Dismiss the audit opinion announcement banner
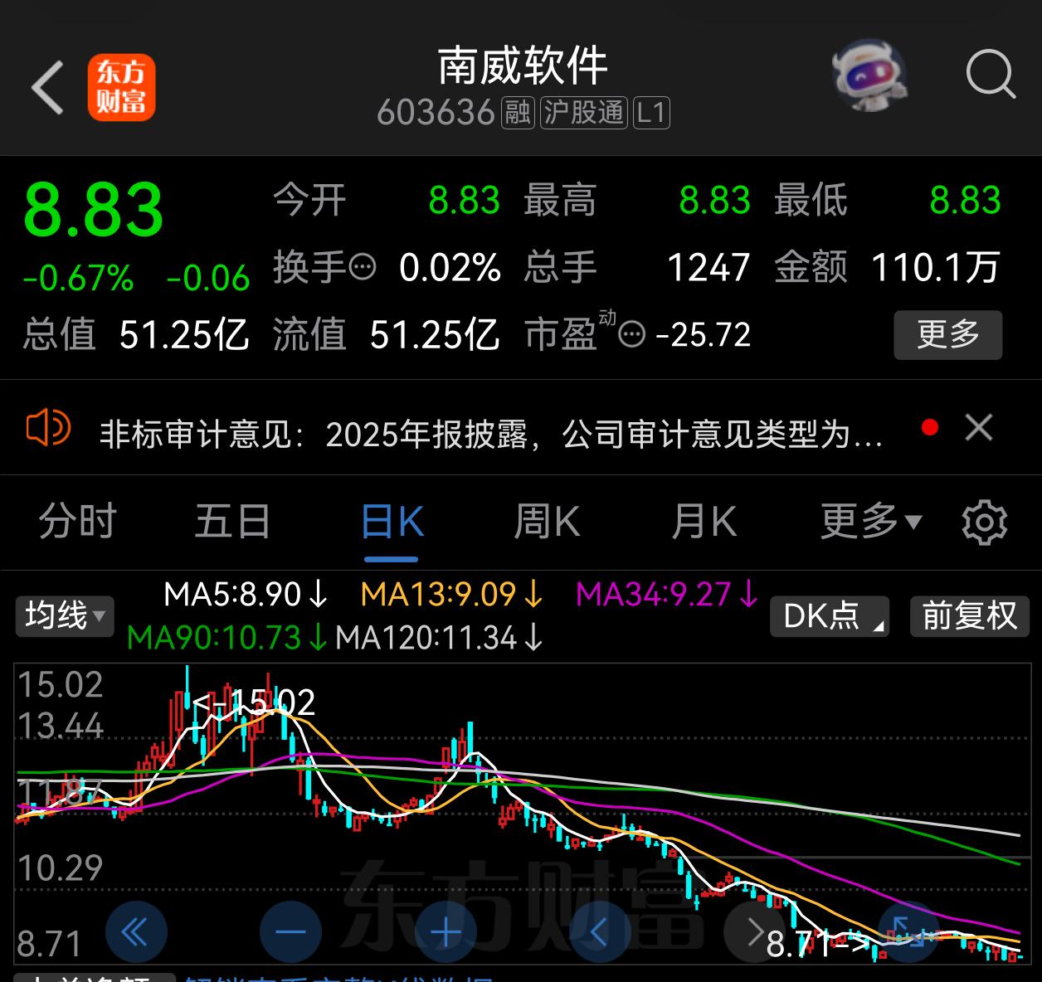Screen dimensions: 1042x982 tap(978, 428)
